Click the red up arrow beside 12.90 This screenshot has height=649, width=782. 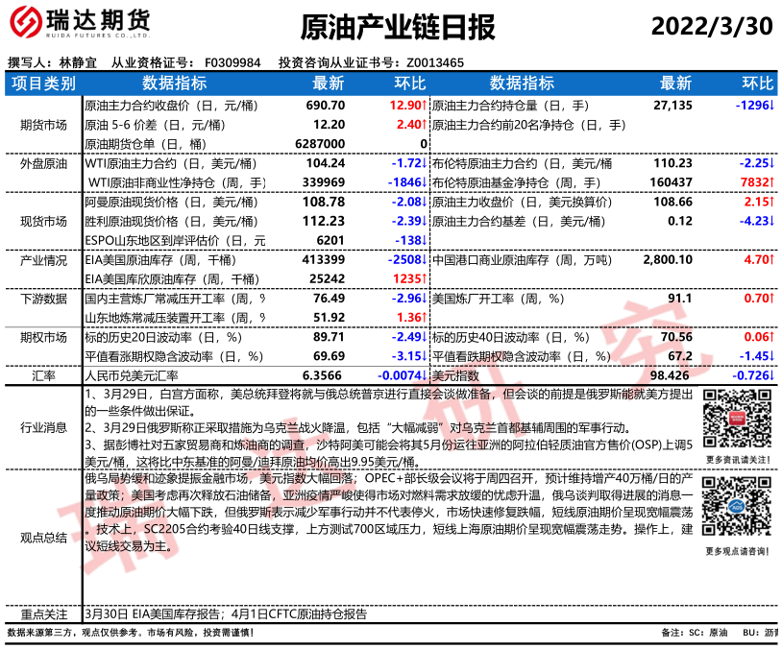(422, 105)
